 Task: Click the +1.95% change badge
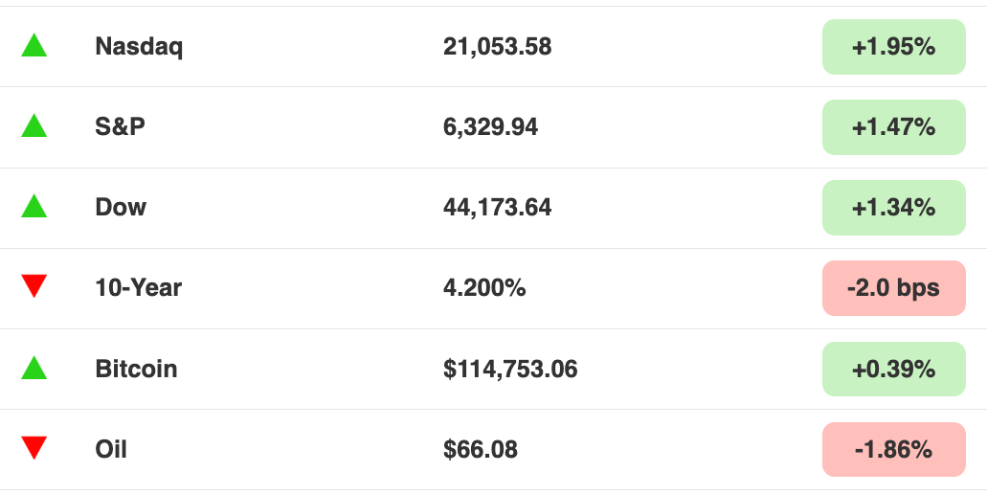tap(893, 46)
